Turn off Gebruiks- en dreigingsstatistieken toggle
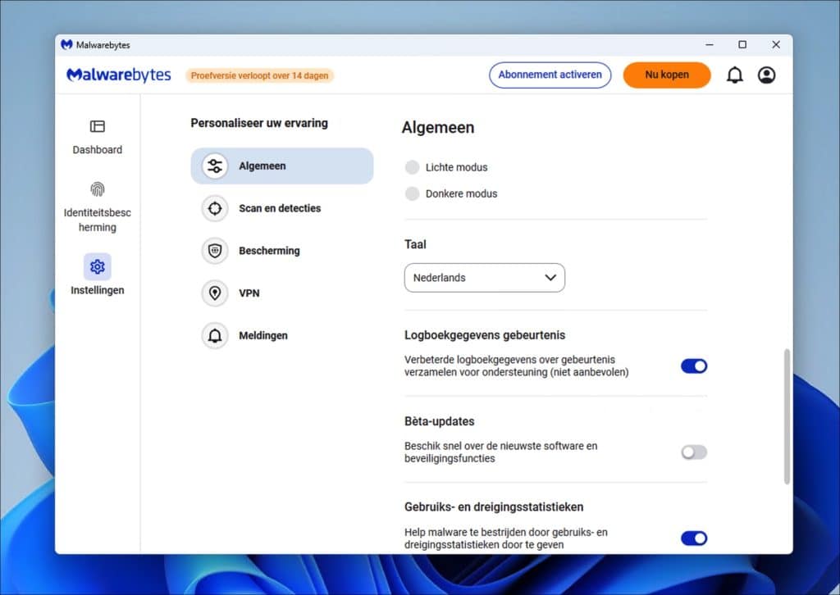Screen dimensions: 840x595 pyautogui.click(x=694, y=538)
